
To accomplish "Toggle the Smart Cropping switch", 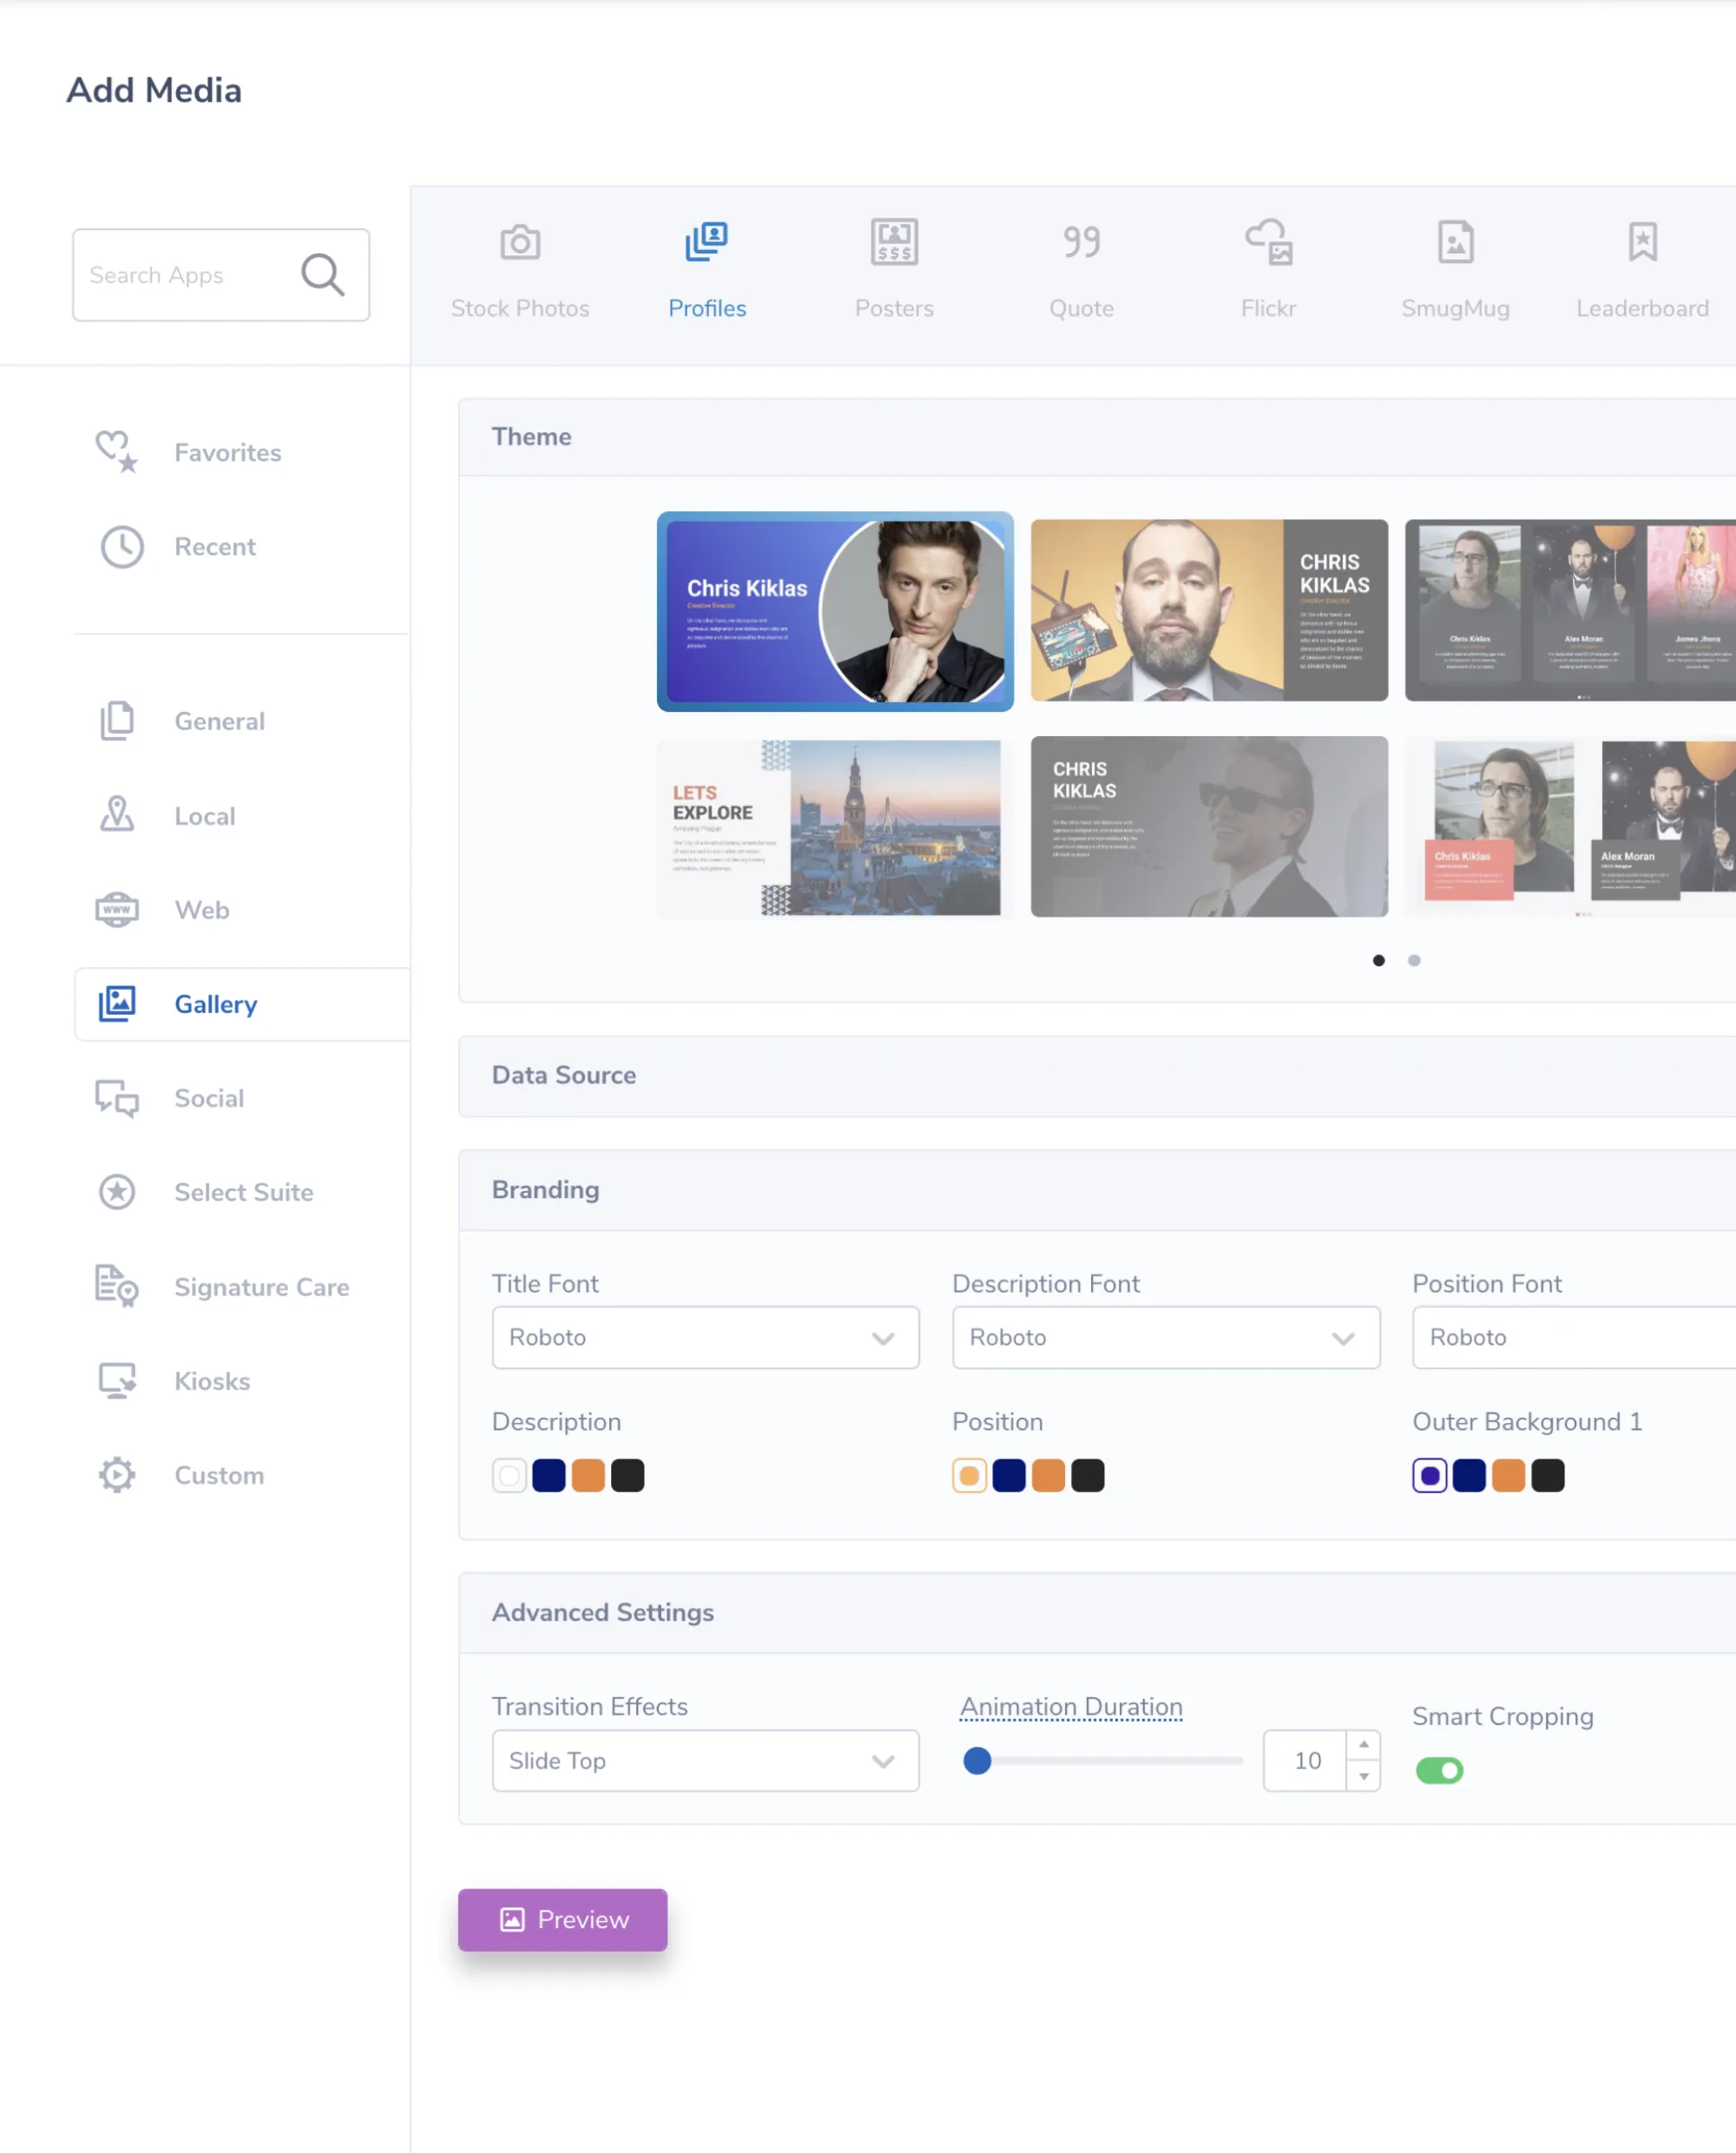I will coord(1439,1770).
